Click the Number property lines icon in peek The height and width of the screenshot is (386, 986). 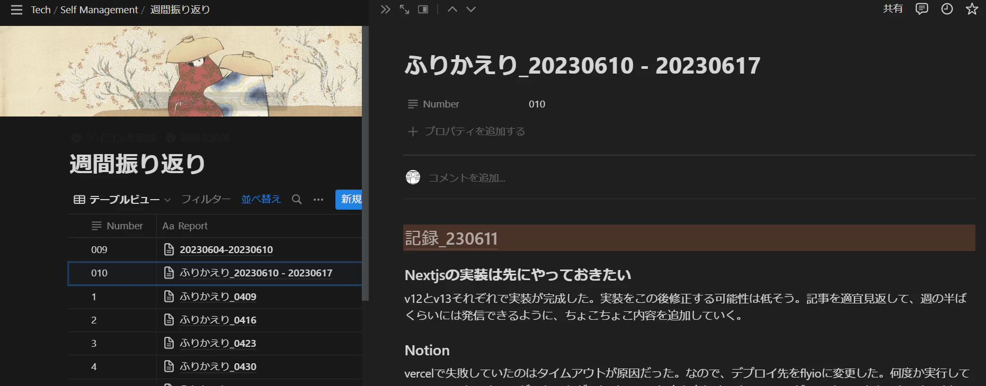(x=413, y=104)
